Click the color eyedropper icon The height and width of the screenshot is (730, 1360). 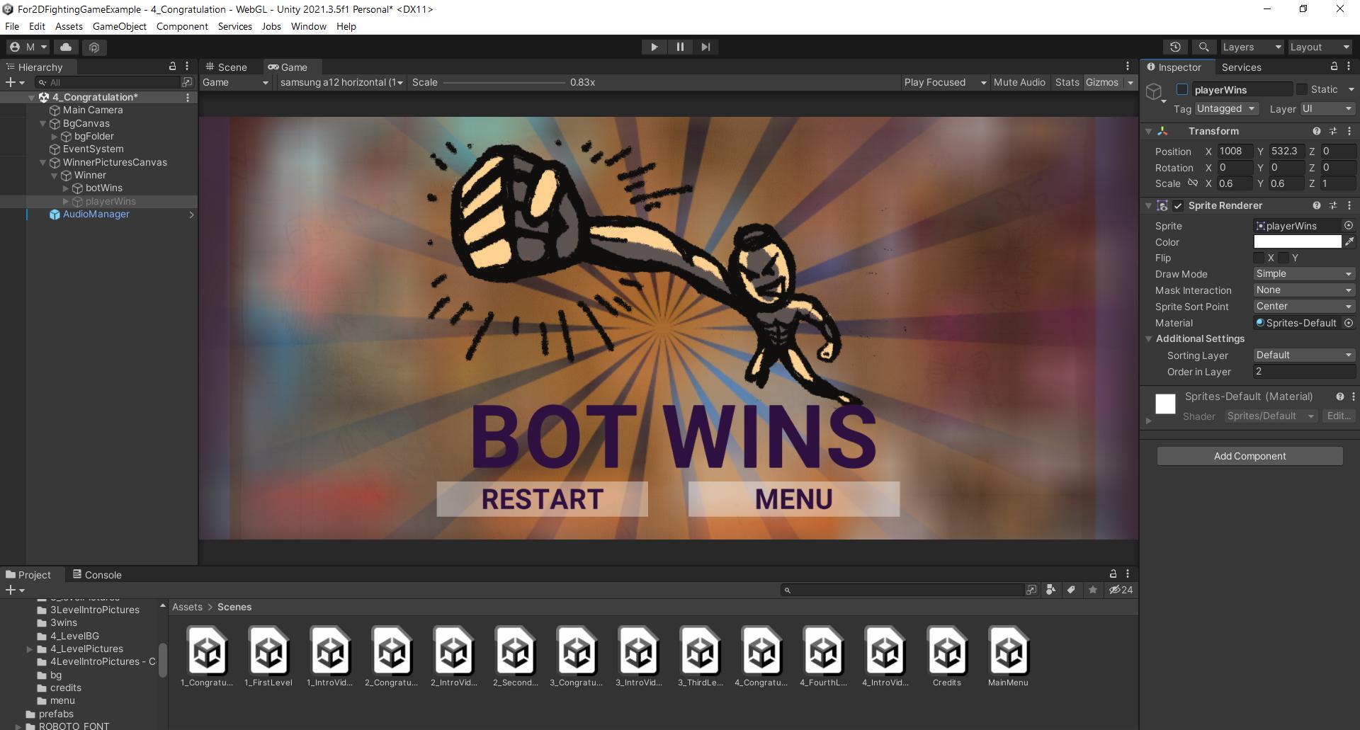pyautogui.click(x=1349, y=242)
